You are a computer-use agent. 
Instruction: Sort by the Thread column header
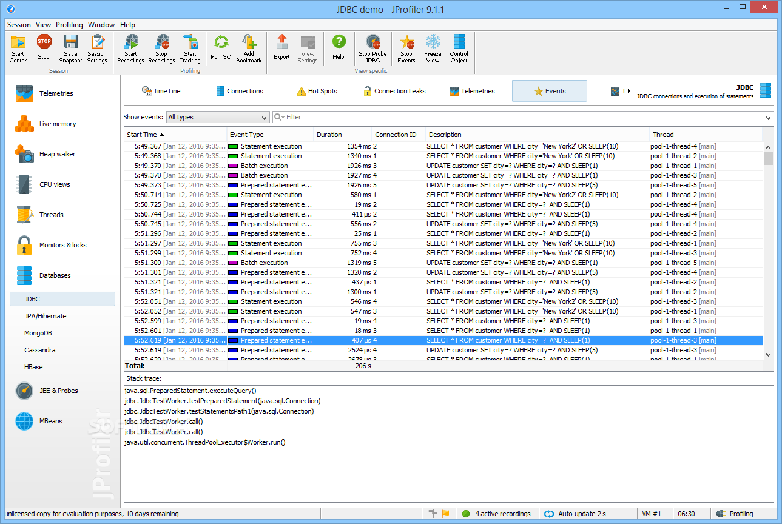(706, 135)
